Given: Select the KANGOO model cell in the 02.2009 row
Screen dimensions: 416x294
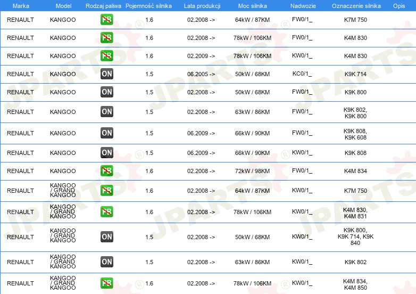Looking at the screenshot, I should [x=63, y=56].
